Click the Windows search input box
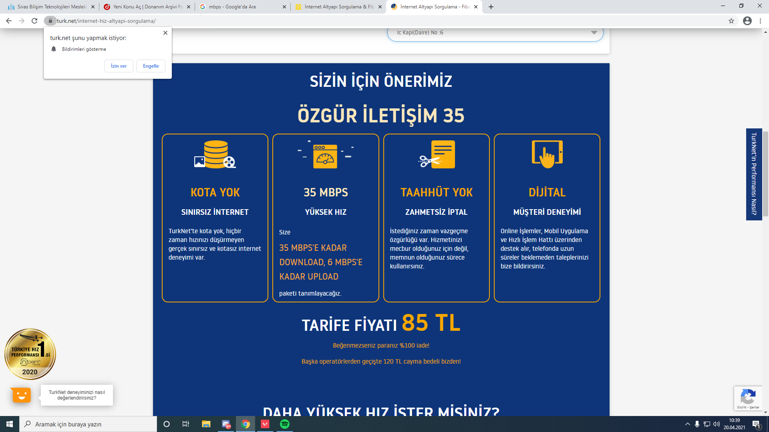This screenshot has height=432, width=769. click(x=88, y=424)
